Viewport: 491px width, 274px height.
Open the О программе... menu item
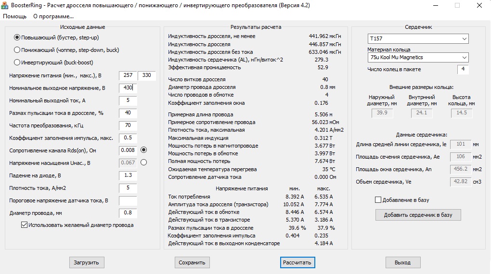(x=53, y=16)
